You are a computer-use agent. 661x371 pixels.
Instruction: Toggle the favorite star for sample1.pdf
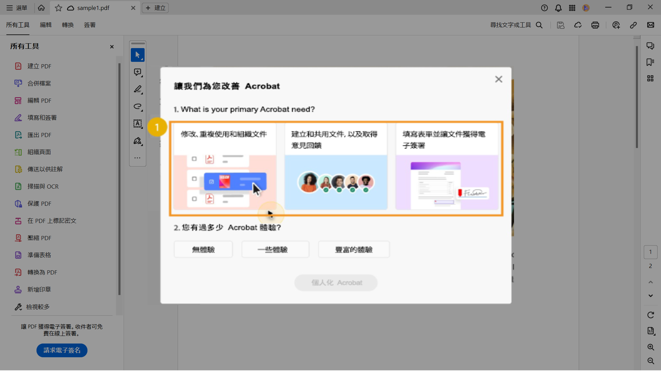pyautogui.click(x=58, y=8)
